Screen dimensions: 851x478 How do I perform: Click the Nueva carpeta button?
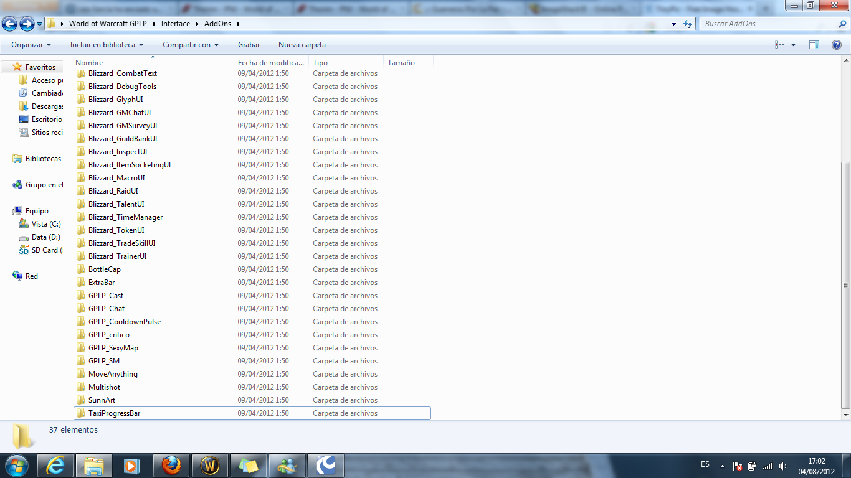(x=302, y=45)
